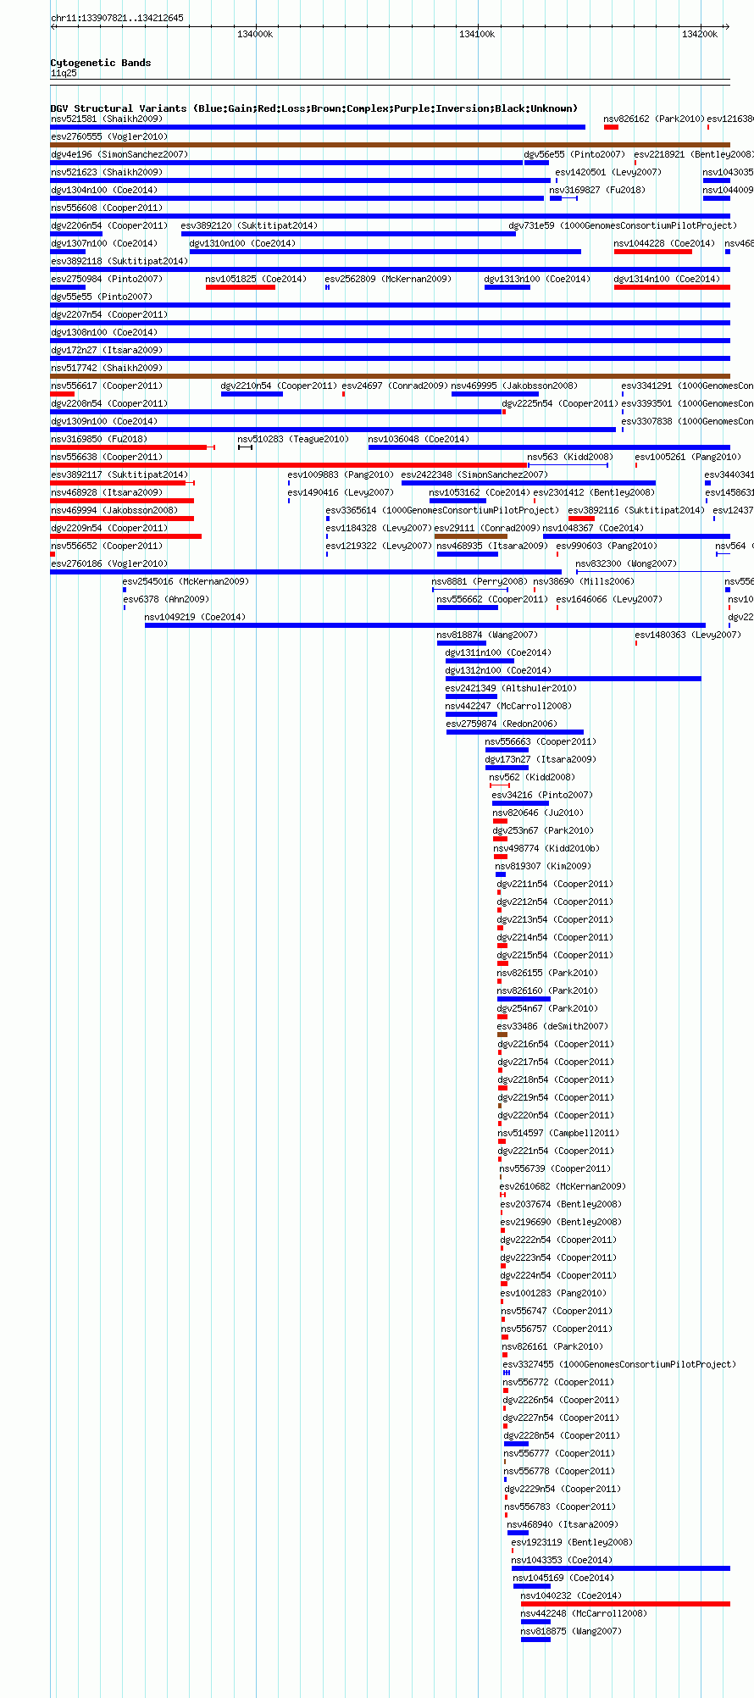Screen dimensions: 754x1698
Task: Click nsv819307 (Kim2009) label
Action: 543,866
